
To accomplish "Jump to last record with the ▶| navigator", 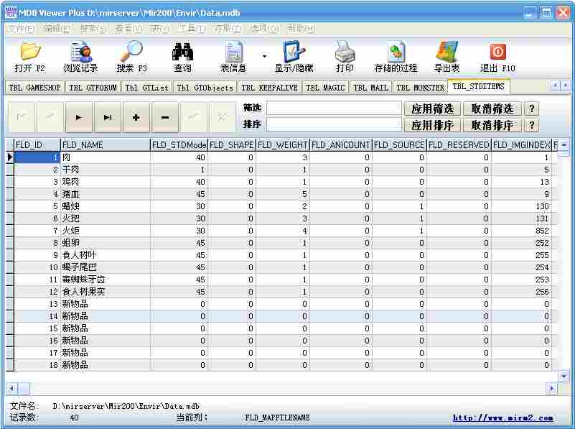I will [x=108, y=117].
